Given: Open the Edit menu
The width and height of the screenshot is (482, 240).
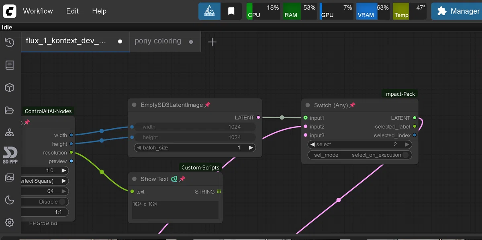Looking at the screenshot, I should (x=72, y=11).
